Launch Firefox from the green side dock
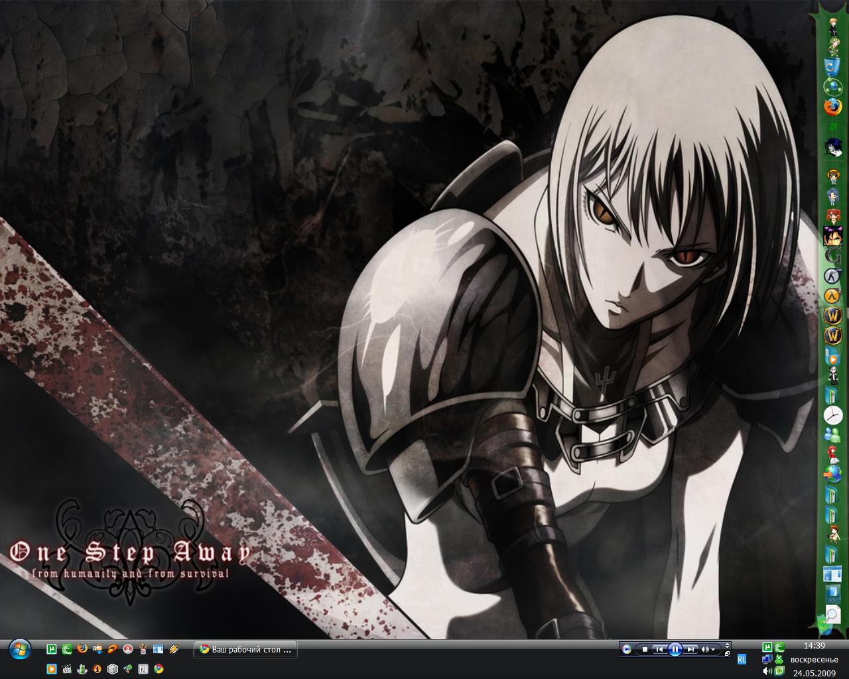 (x=833, y=107)
